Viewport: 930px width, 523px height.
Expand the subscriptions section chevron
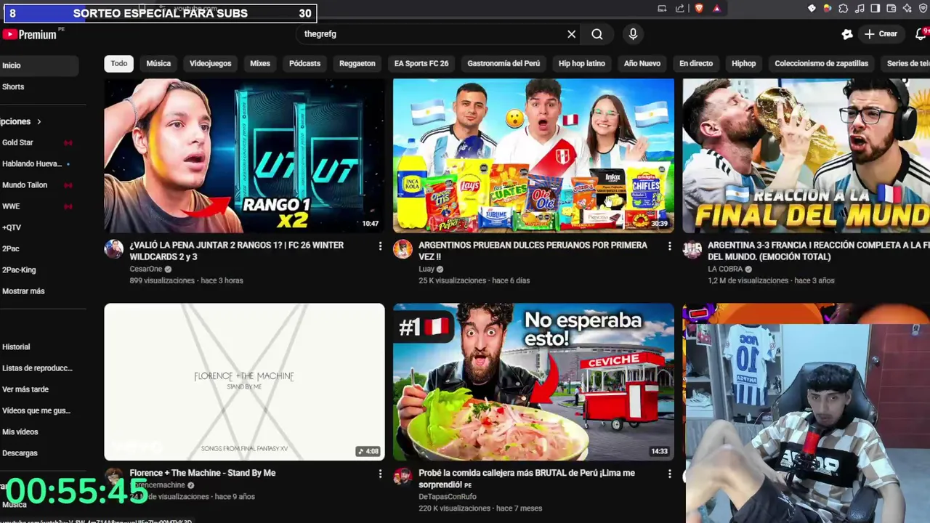point(39,121)
